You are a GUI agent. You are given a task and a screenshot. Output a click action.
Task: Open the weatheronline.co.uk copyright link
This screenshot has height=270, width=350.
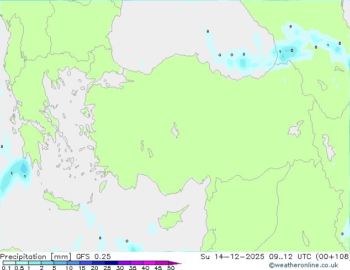point(303,265)
